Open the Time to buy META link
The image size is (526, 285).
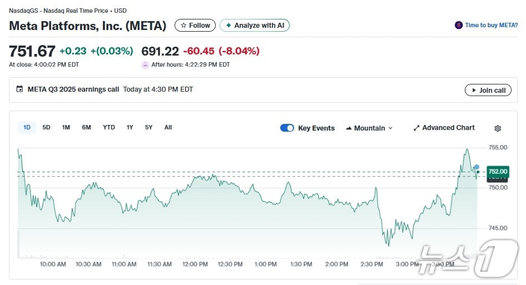click(492, 25)
